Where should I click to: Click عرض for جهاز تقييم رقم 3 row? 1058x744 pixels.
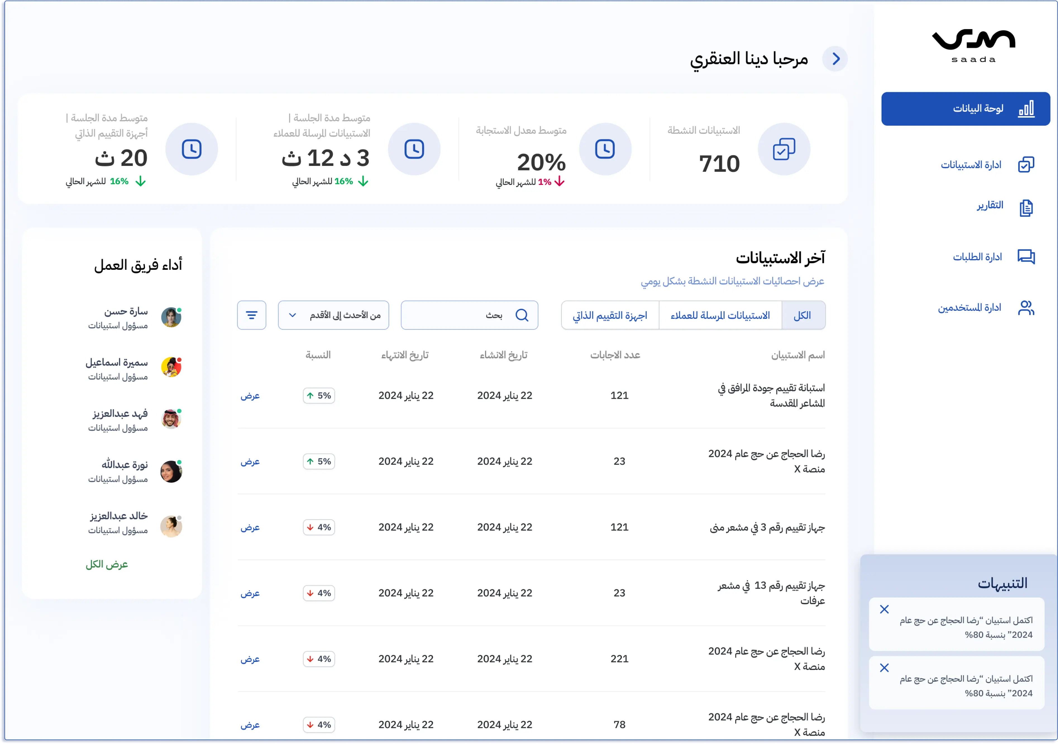pyautogui.click(x=250, y=527)
